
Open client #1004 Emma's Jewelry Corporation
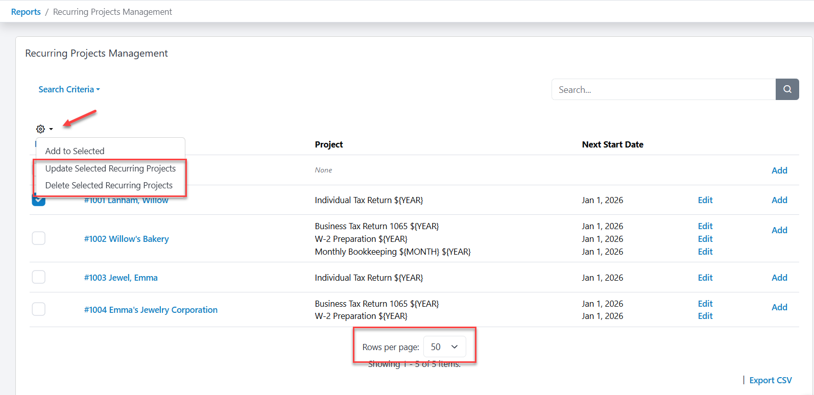151,310
